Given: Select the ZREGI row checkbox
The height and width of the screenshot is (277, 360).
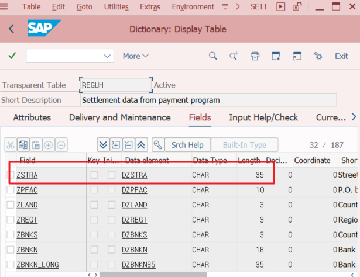Looking at the screenshot, I should (x=11, y=220).
